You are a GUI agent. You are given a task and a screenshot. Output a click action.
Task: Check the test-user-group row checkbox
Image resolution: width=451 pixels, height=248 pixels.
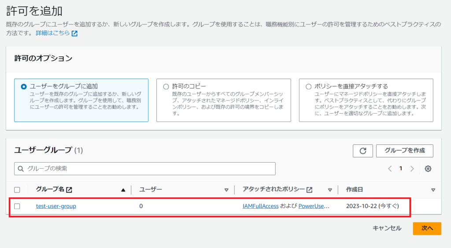(x=17, y=206)
